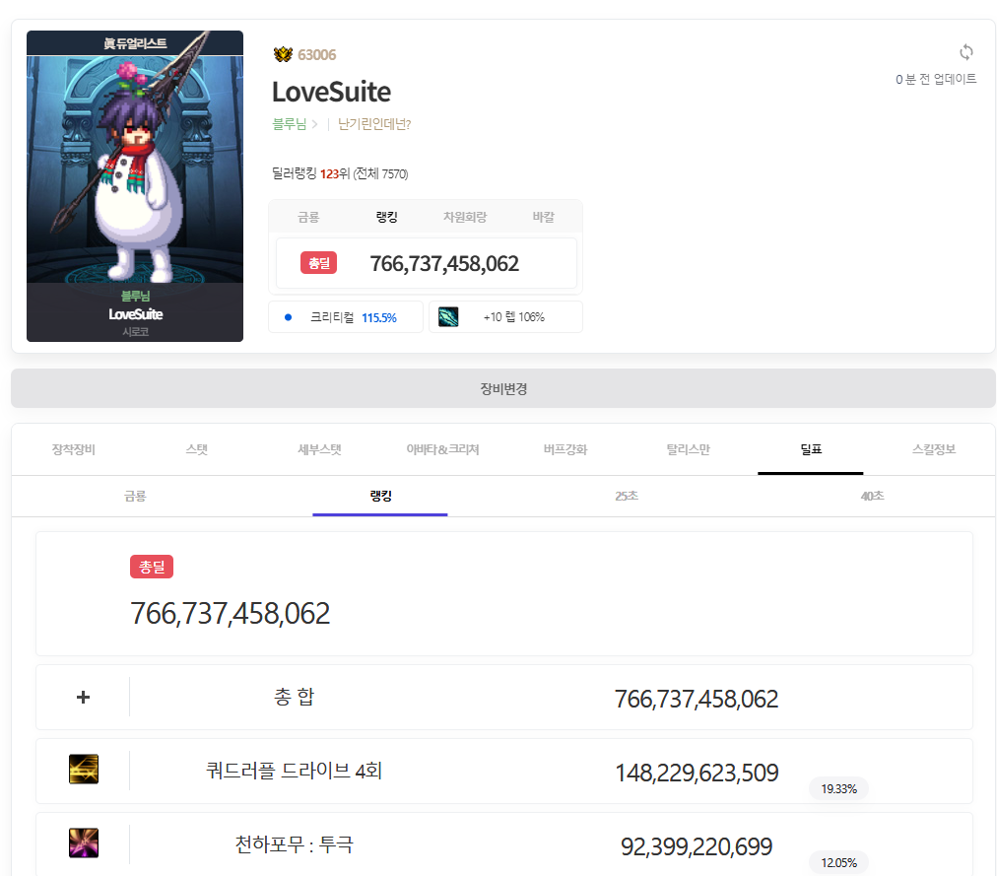Click the blue critical dot indicator

pos(288,317)
